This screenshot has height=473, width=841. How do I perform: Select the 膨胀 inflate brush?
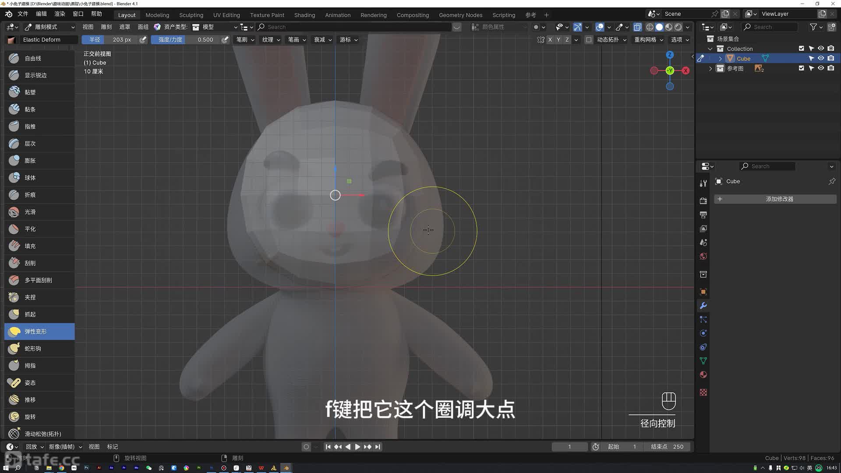[x=39, y=161]
